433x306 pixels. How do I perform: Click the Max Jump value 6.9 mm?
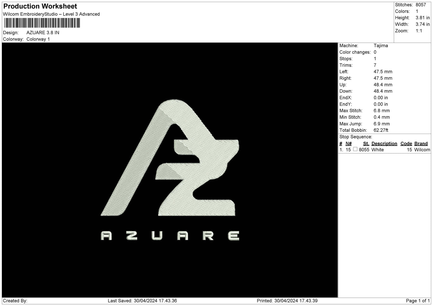point(382,124)
